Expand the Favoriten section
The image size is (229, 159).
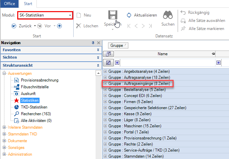98,50
